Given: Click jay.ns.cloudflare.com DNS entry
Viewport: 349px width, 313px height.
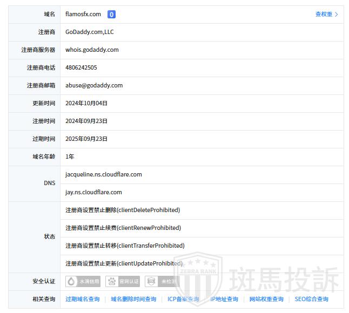Looking at the screenshot, I should (93, 193).
